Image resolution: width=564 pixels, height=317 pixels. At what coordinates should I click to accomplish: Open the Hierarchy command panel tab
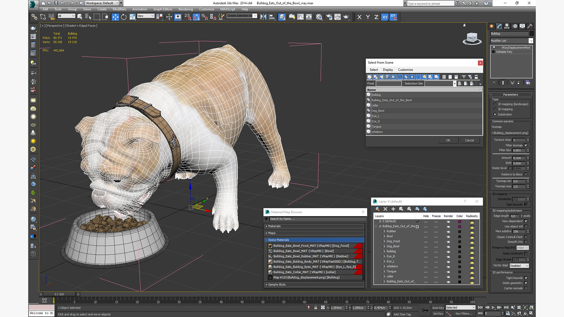tap(507, 26)
